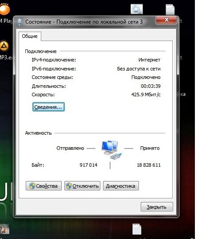202x239 pixels.
Task: Click the Свойства properties button
Action: pos(44,185)
